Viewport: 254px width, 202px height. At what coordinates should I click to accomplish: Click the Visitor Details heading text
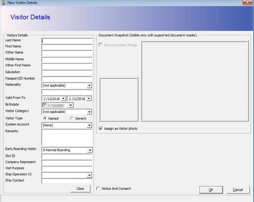[30, 17]
